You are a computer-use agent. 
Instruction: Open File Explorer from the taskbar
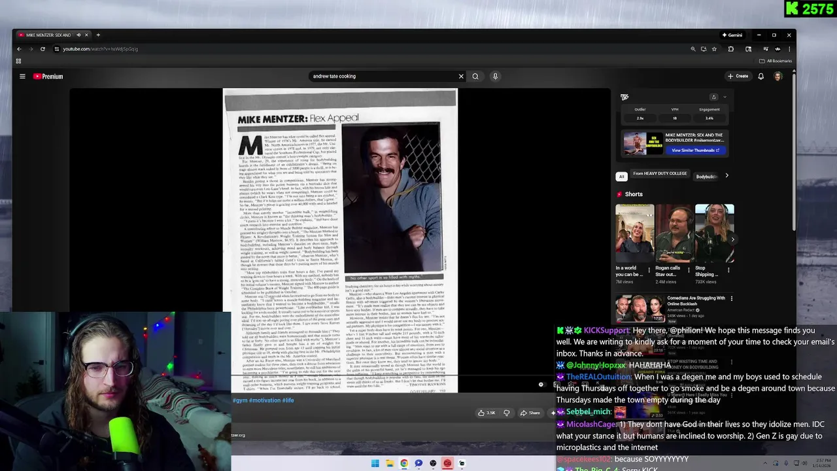389,463
